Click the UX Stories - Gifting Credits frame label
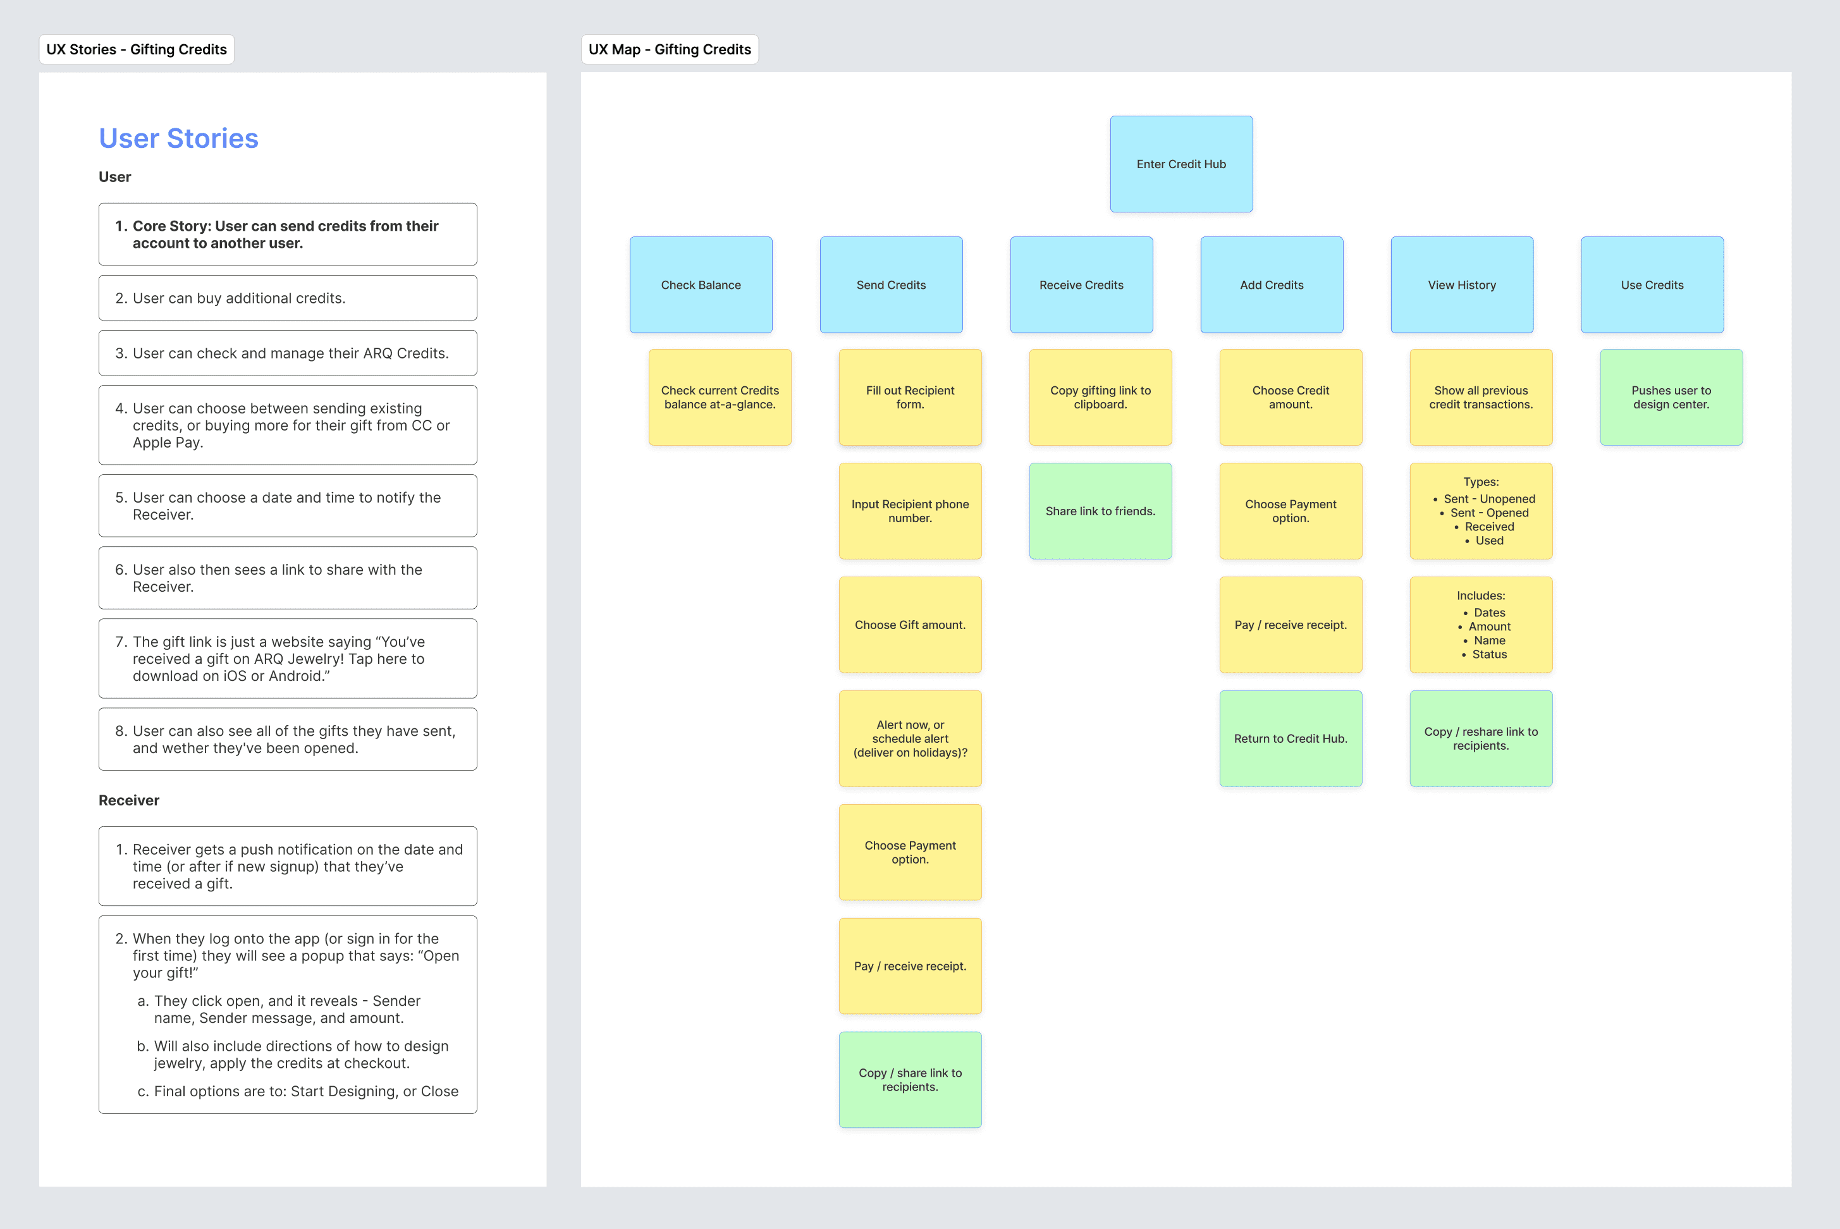Screen dimensions: 1840x1229 (x=137, y=49)
